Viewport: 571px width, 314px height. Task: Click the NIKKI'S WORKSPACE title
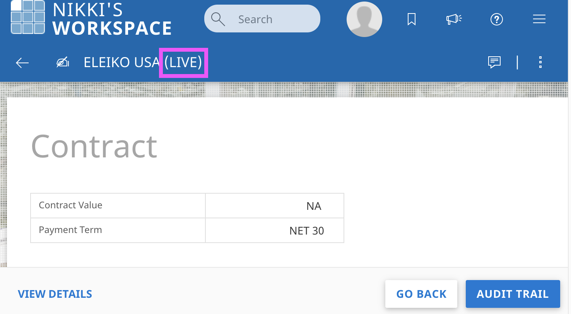[x=112, y=19]
